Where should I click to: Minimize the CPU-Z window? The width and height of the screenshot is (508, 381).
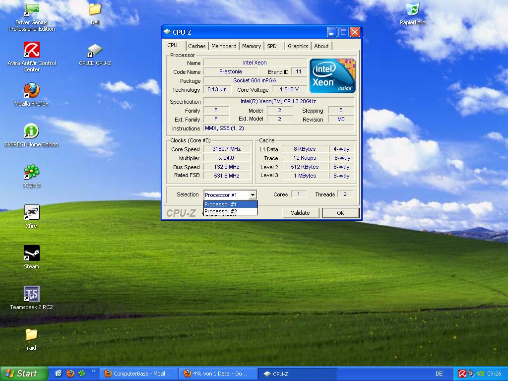332,32
